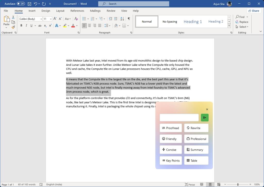The width and height of the screenshot is (264, 187).
Task: Apply the Heading 1 style
Action: [x=193, y=22]
